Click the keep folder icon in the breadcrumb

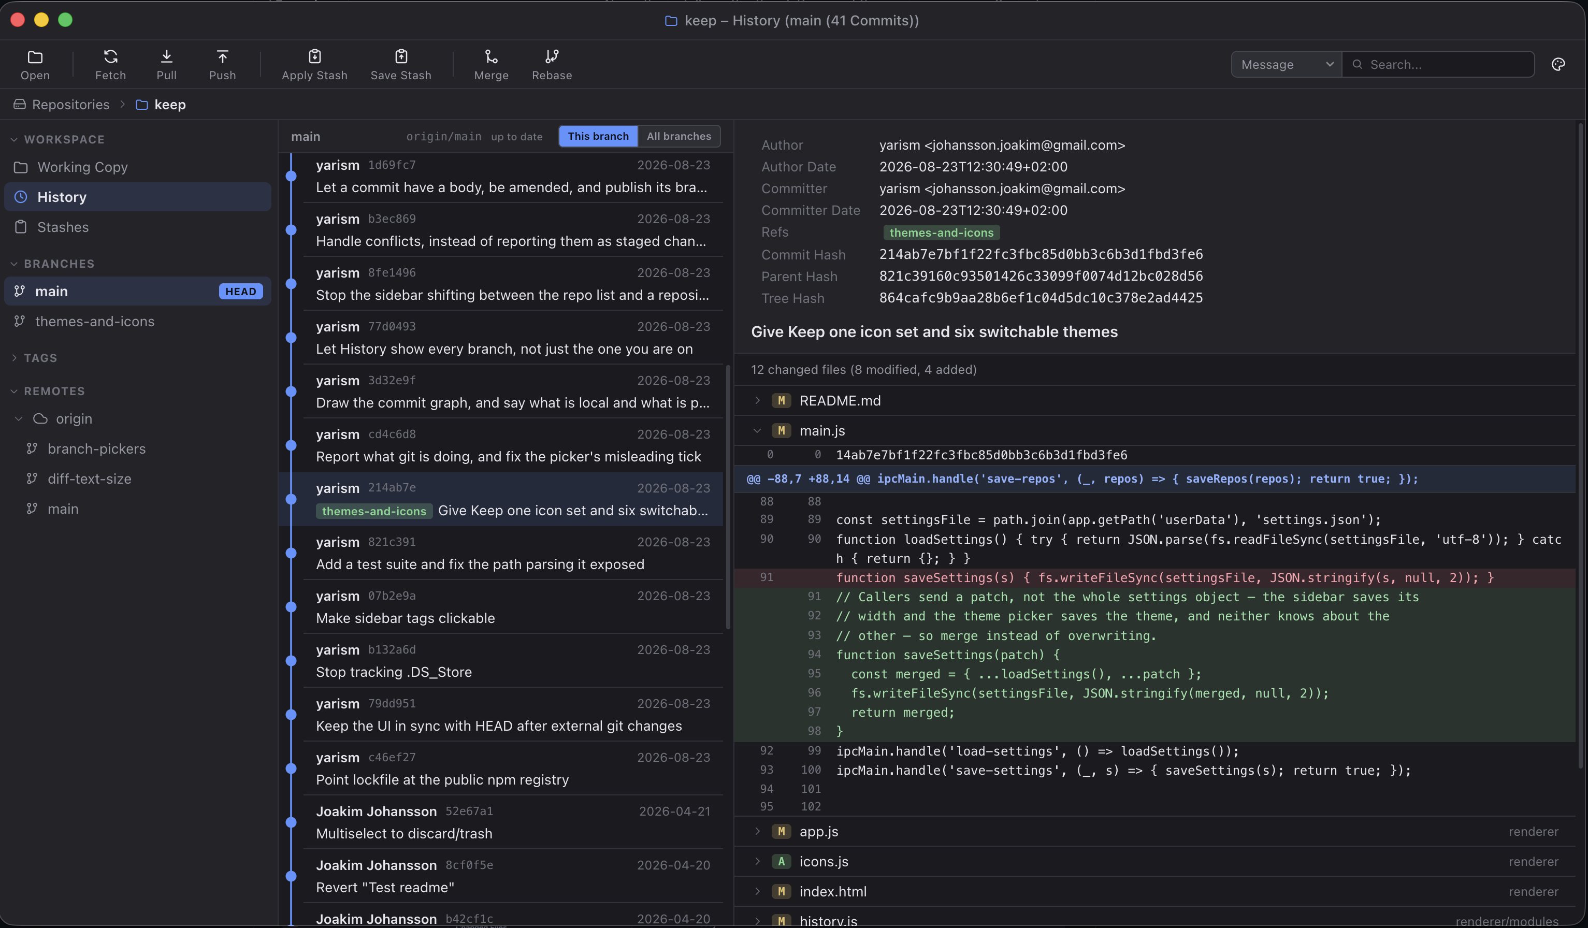click(142, 105)
